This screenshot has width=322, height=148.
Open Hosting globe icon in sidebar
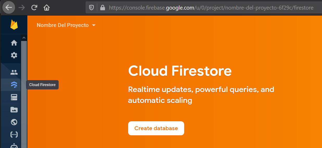point(14,122)
